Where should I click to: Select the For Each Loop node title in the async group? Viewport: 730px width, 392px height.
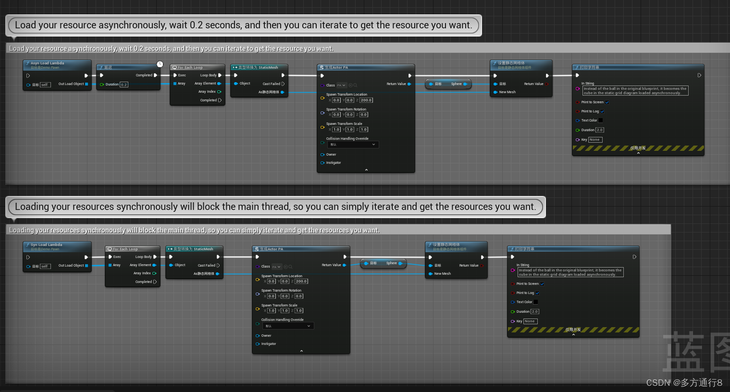point(190,68)
